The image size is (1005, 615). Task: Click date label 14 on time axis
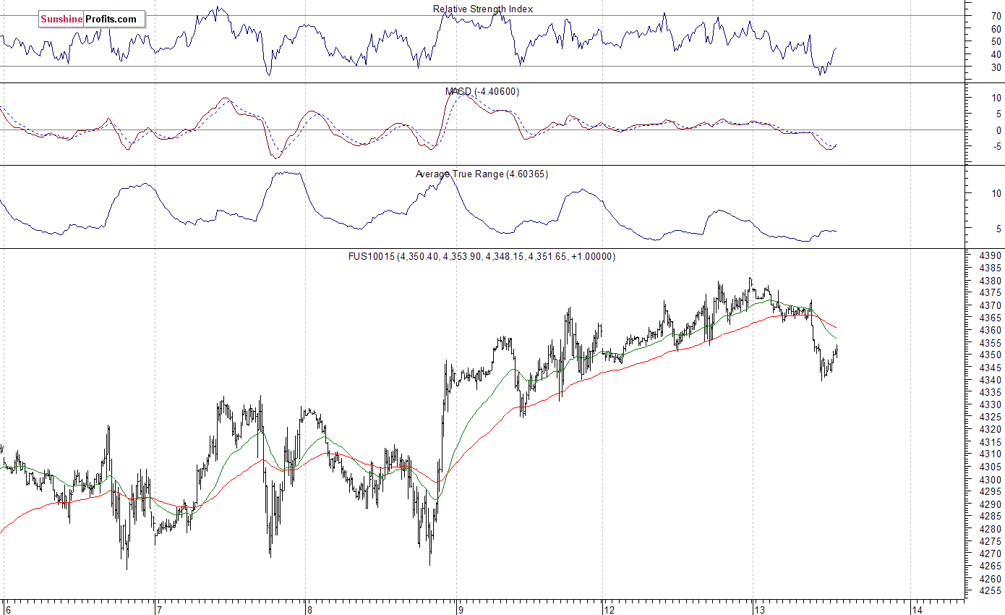[x=917, y=609]
